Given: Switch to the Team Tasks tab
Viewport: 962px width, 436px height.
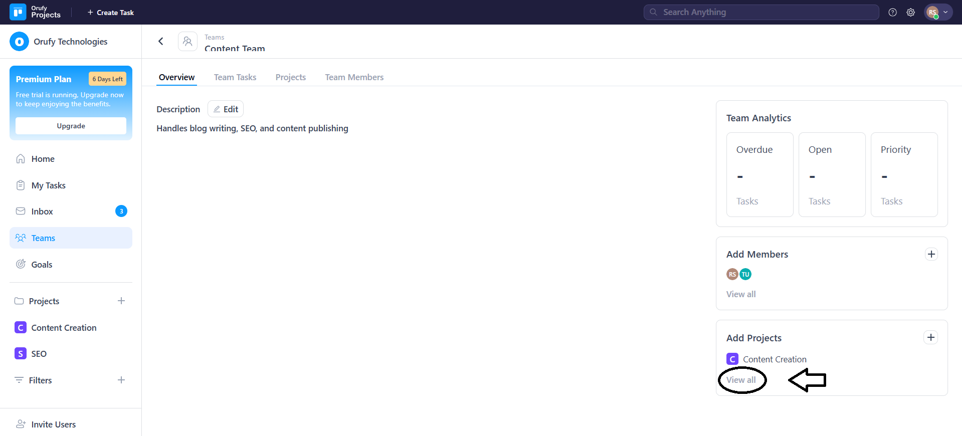Looking at the screenshot, I should coord(235,77).
